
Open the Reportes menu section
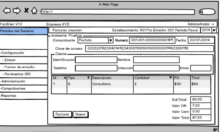23,96
